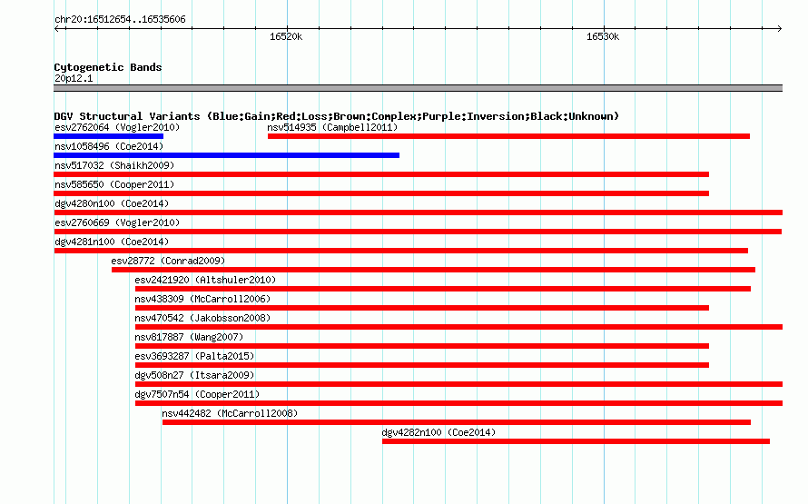Open dgv4281n100 (Coe2014) variant
The height and width of the screenshot is (504, 808).
coord(112,242)
